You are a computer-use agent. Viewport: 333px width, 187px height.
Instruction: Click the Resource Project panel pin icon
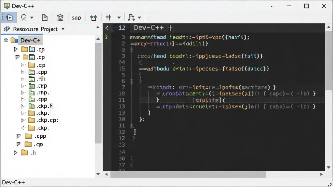coord(7,29)
